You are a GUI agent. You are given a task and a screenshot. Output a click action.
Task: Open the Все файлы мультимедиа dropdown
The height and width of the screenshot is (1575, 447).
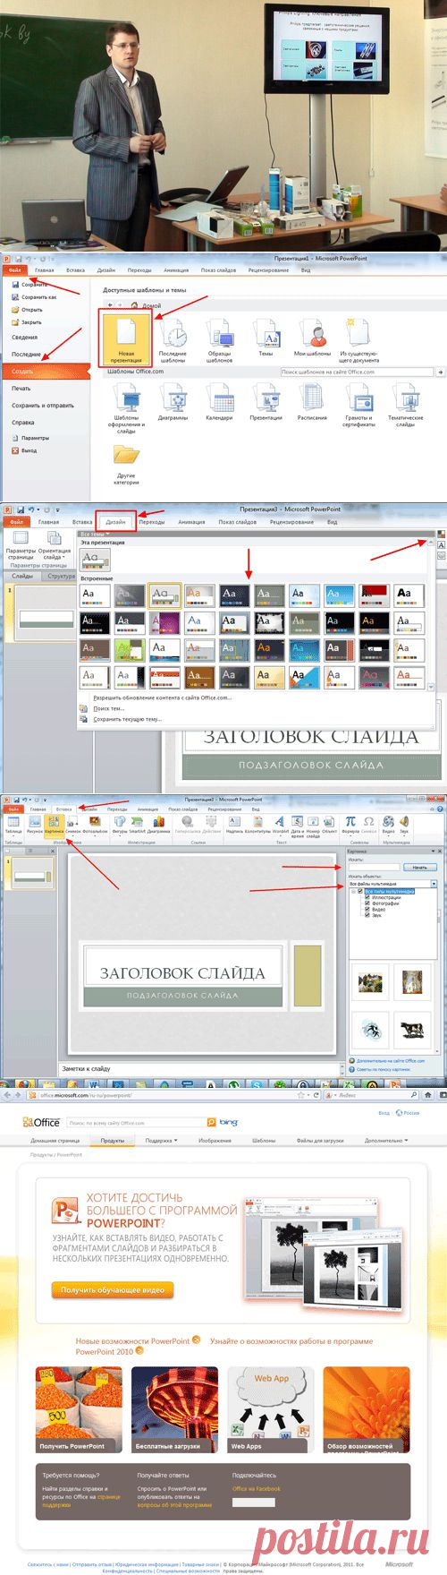point(392,883)
